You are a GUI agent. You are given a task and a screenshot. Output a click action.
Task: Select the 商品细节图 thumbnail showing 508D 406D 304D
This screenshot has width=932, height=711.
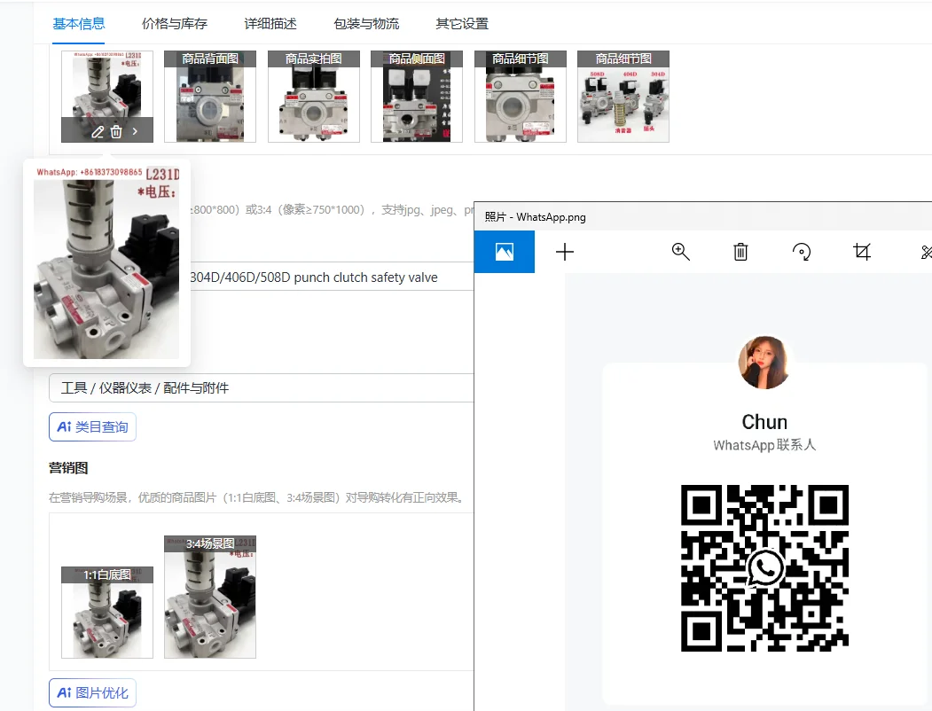tap(623, 97)
